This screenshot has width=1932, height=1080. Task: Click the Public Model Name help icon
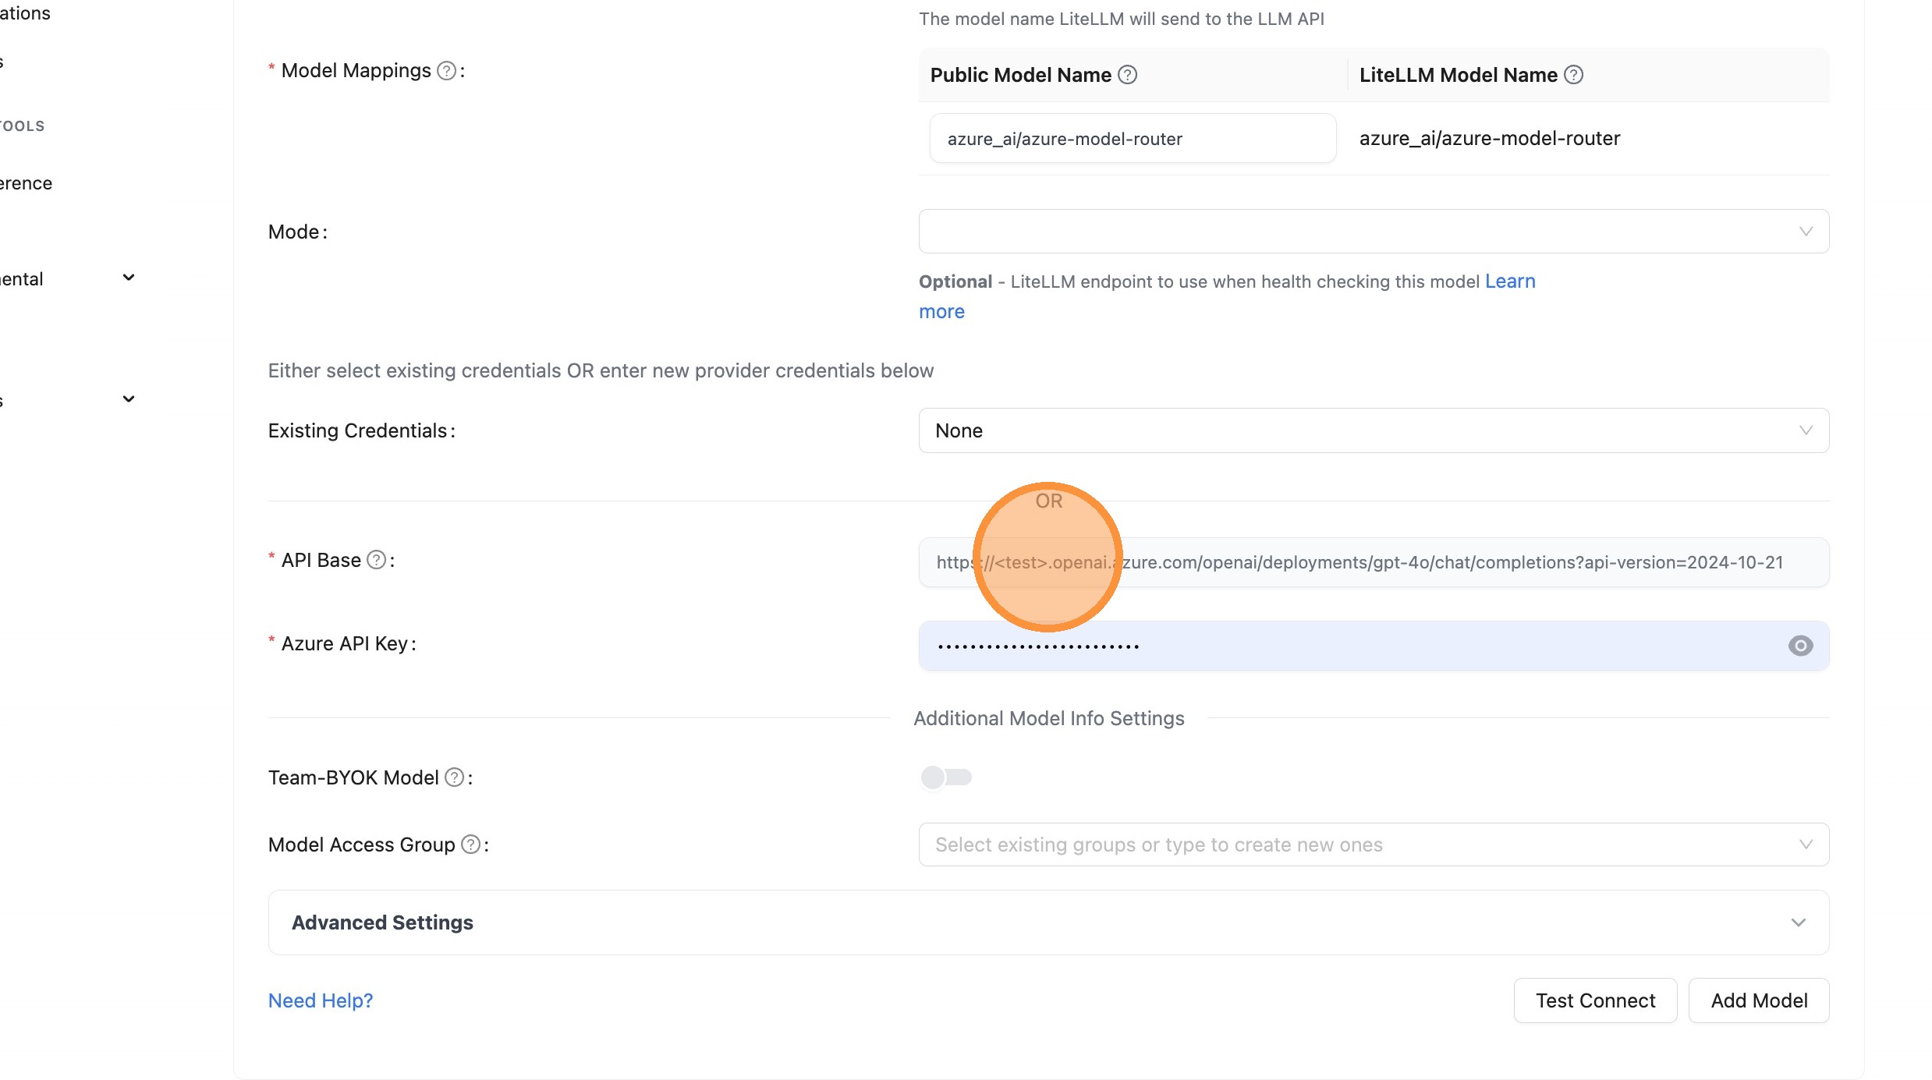pyautogui.click(x=1126, y=75)
